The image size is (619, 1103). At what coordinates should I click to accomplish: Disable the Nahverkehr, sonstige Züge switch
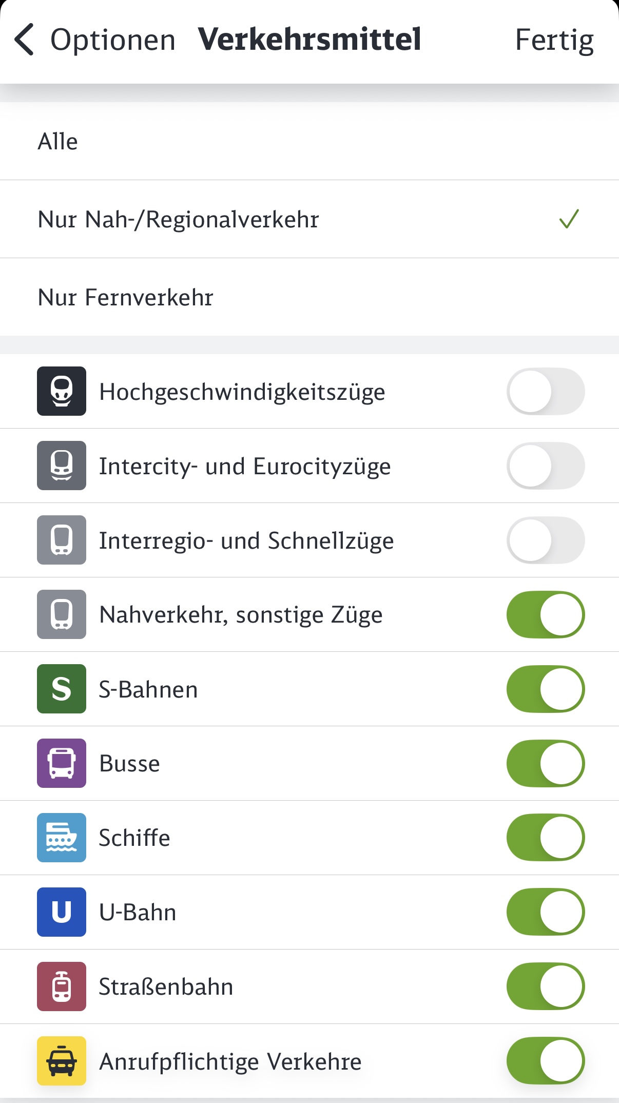pyautogui.click(x=546, y=614)
